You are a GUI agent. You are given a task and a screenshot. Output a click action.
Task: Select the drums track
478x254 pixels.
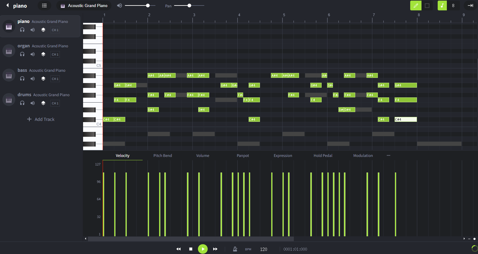click(40, 100)
